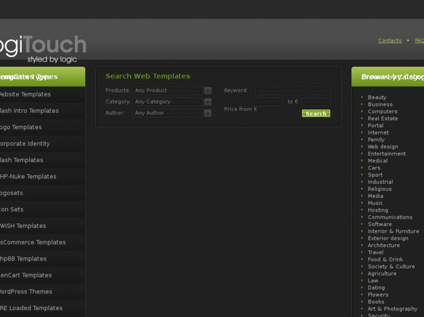This screenshot has height=317, width=424.
Task: Browse the Business category
Action: pyautogui.click(x=380, y=105)
